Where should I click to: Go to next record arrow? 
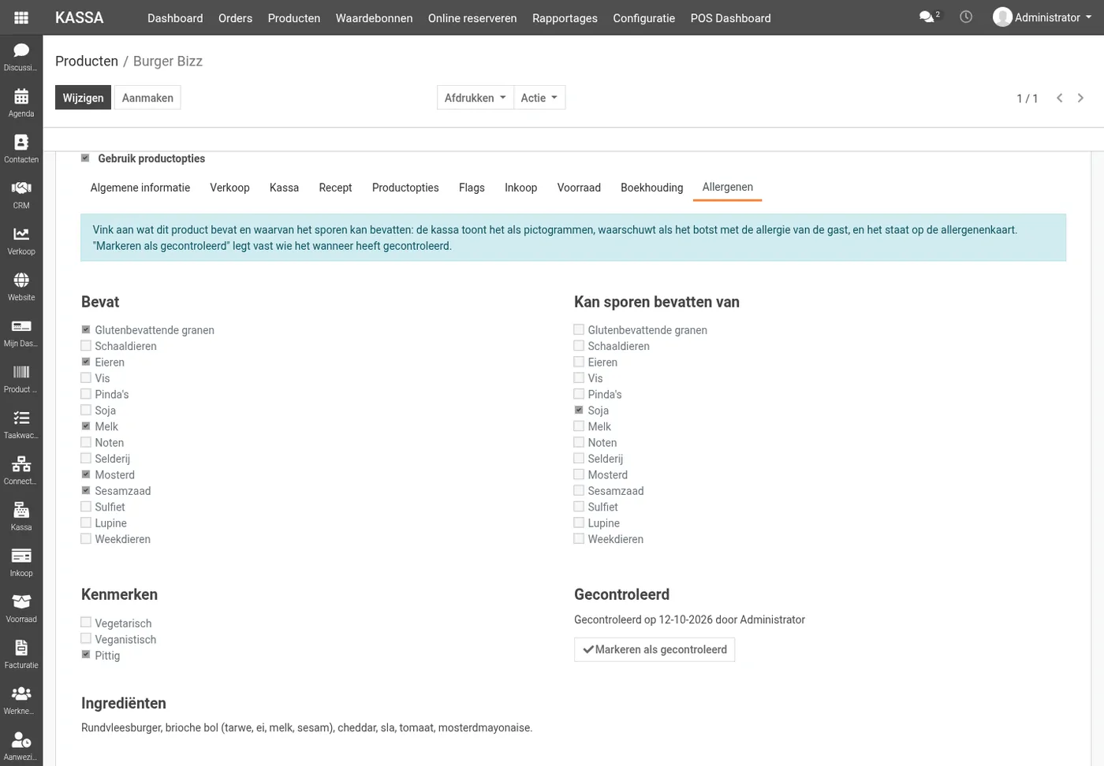[x=1080, y=98]
